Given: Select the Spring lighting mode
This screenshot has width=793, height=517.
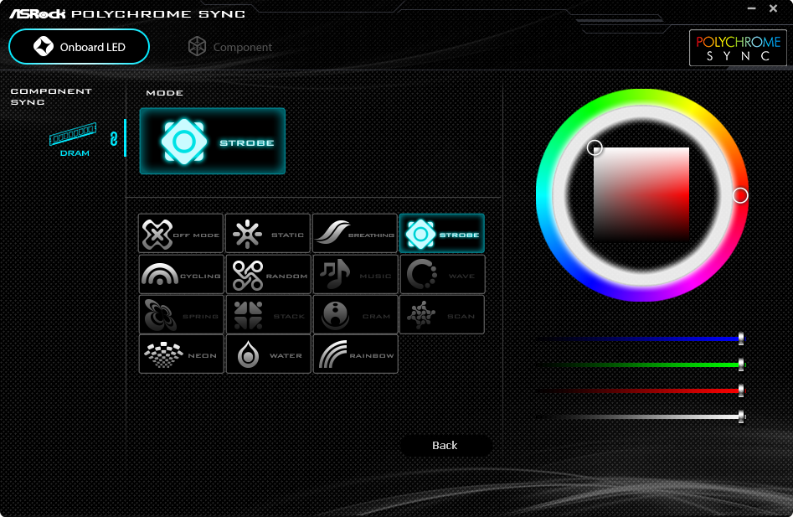Looking at the screenshot, I should pos(181,315).
